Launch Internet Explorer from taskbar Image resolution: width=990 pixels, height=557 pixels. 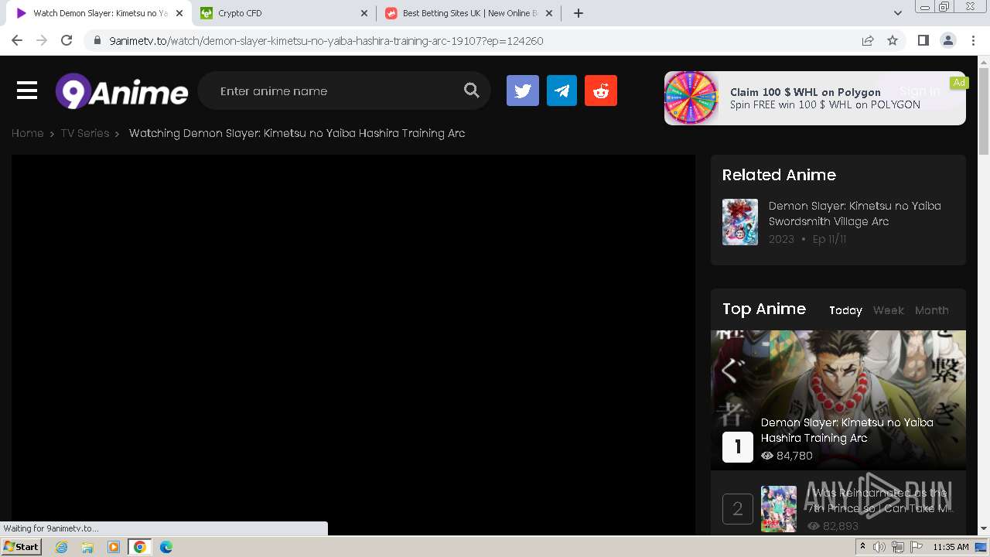coord(62,547)
